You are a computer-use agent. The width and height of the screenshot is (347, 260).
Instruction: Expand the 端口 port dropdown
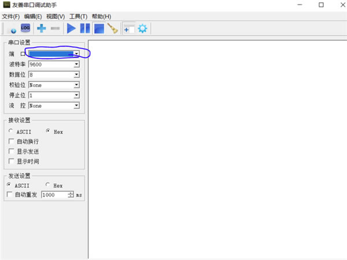click(76, 54)
